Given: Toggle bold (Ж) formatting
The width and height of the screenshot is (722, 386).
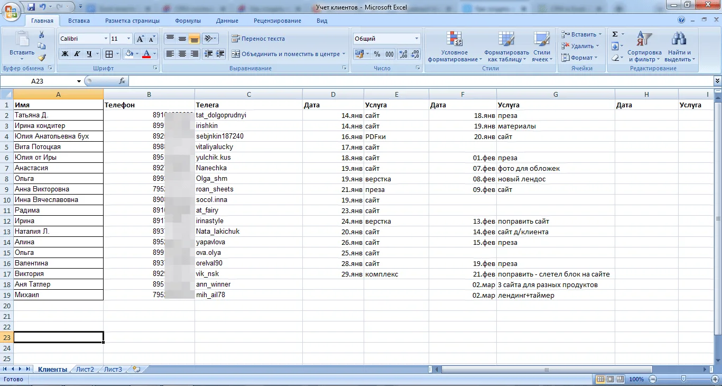Looking at the screenshot, I should point(65,54).
